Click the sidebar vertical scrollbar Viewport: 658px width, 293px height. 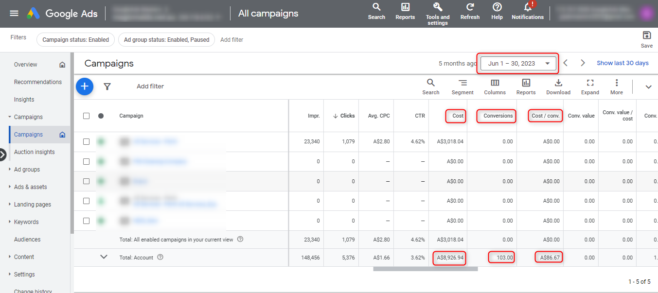72,143
